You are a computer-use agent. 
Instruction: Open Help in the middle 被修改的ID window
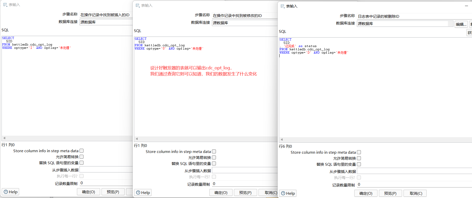143,193
